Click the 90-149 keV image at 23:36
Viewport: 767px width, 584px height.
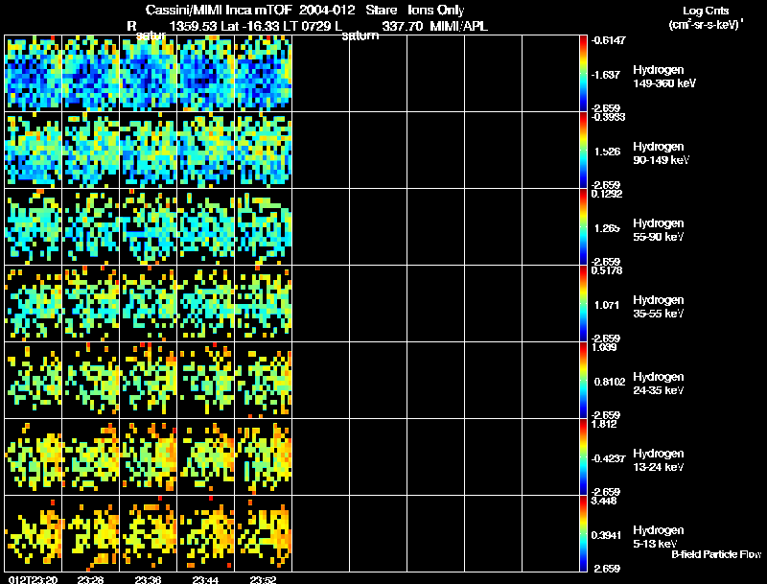click(148, 151)
